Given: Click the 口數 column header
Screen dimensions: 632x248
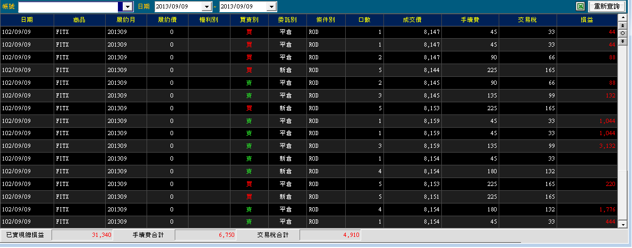Looking at the screenshot, I should (x=364, y=20).
